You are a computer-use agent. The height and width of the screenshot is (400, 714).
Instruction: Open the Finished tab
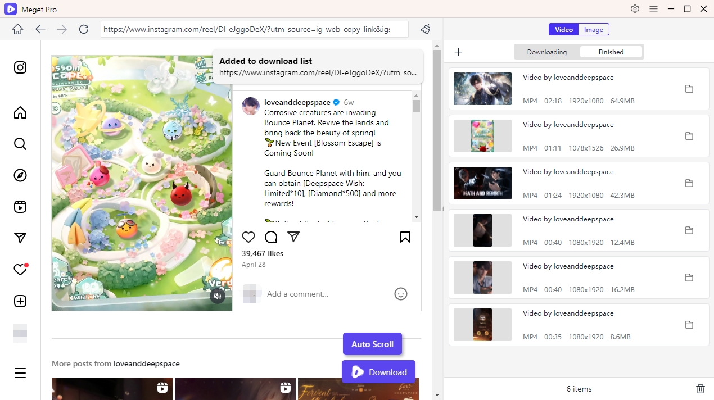(x=611, y=52)
